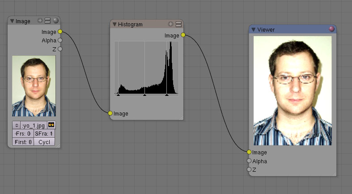
Task: Click the Image output socket of Image node
Action: 60,32
